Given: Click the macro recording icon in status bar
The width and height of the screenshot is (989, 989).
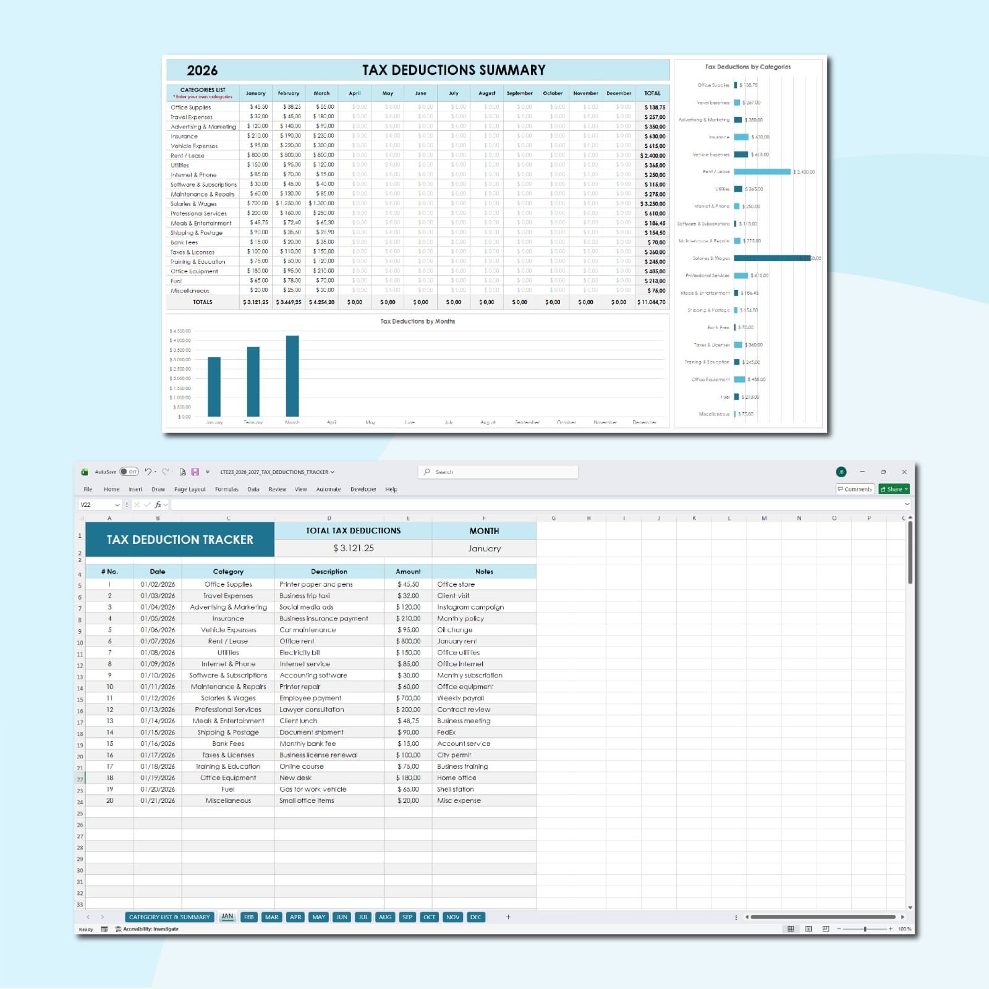Looking at the screenshot, I should tap(104, 929).
